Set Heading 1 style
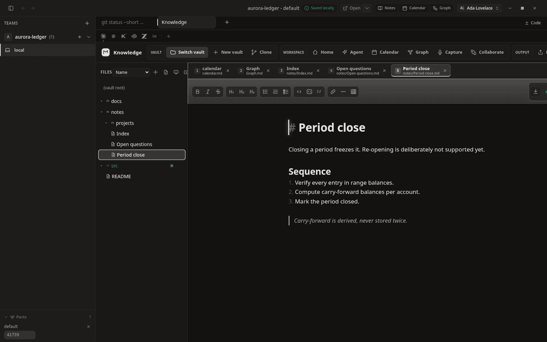The width and height of the screenshot is (547, 342). coord(231,92)
